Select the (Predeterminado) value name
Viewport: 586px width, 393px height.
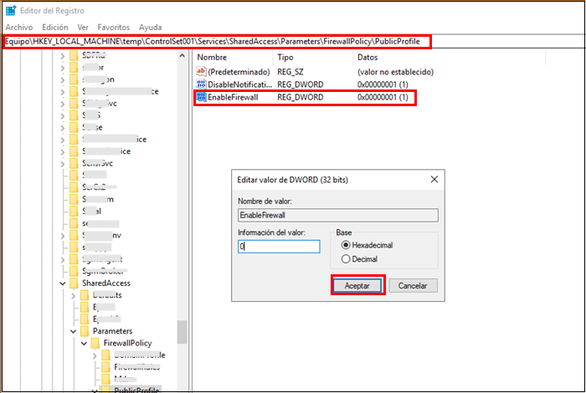click(x=239, y=72)
